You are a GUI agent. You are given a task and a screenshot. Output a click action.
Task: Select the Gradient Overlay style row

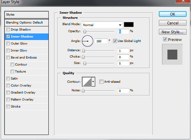[x=26, y=93]
